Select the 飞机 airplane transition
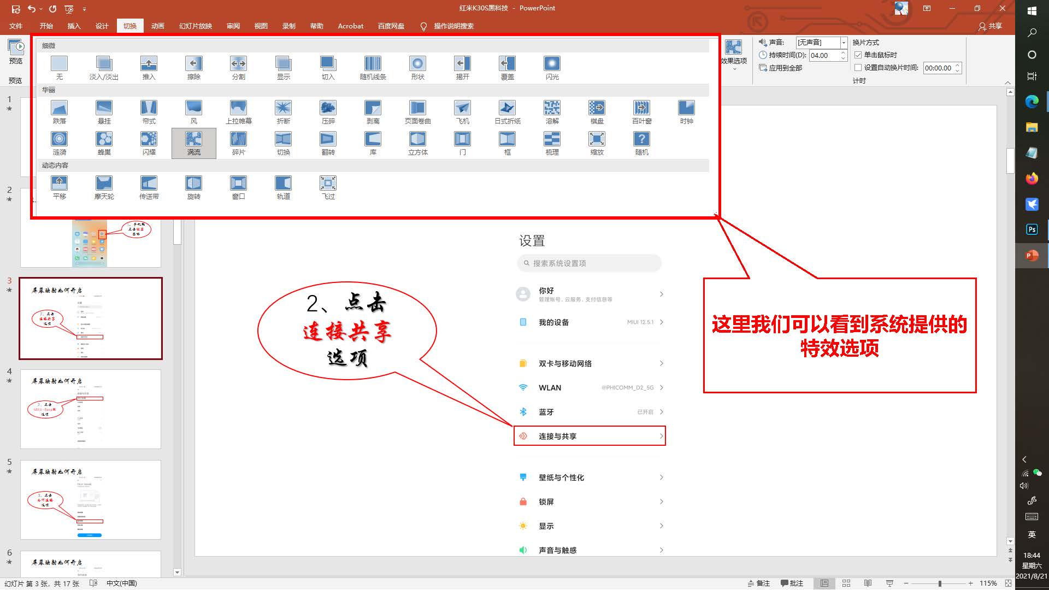The width and height of the screenshot is (1049, 590). [x=462, y=112]
